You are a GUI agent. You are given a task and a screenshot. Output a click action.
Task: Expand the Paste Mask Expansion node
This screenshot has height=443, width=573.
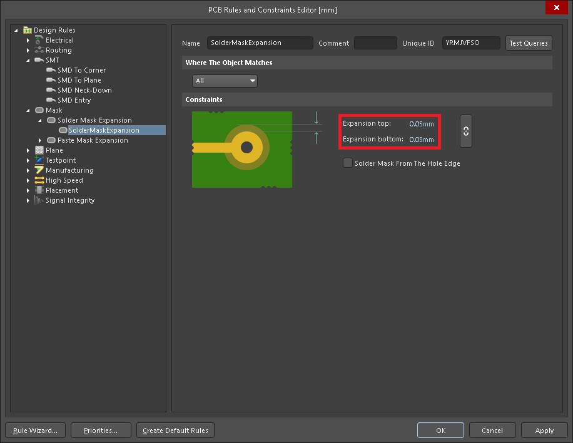pyautogui.click(x=40, y=140)
